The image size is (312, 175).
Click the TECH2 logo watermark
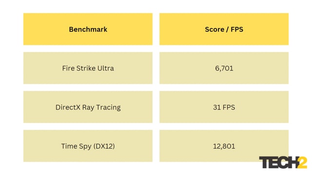click(x=283, y=162)
